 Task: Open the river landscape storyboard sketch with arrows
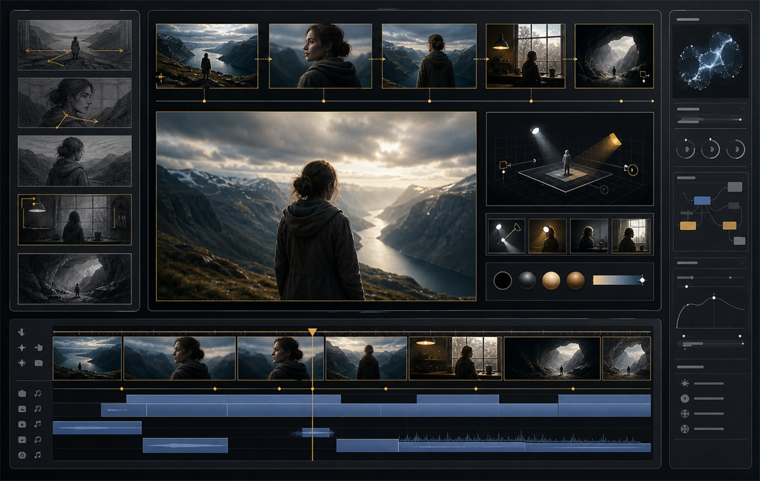75,45
